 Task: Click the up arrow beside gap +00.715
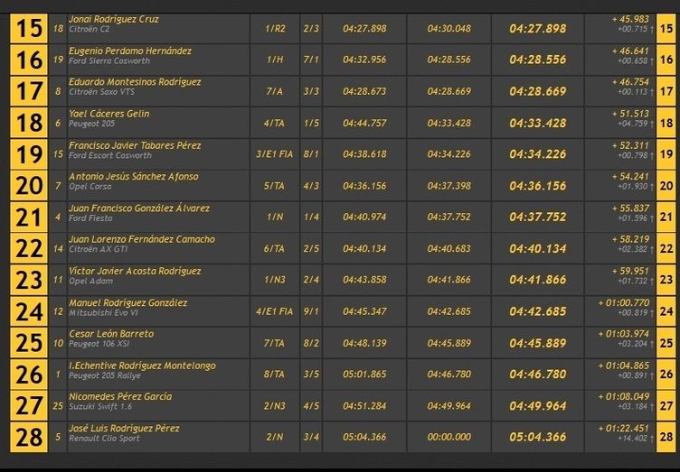point(653,33)
